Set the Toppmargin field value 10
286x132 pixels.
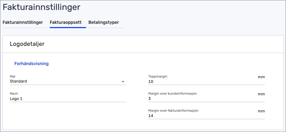tap(207, 81)
